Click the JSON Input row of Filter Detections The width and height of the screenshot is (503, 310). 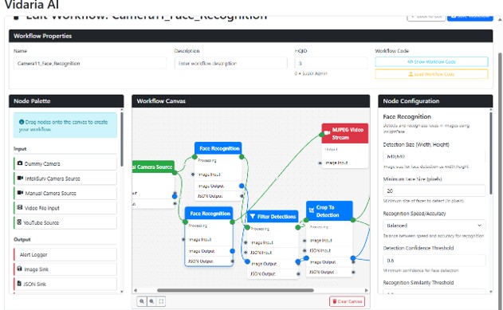coord(273,253)
